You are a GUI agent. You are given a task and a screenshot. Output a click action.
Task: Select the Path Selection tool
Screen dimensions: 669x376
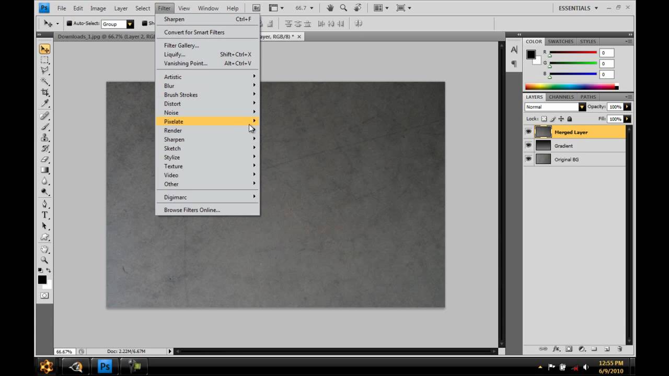[x=44, y=226]
